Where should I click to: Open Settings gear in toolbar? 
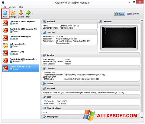[13, 13]
